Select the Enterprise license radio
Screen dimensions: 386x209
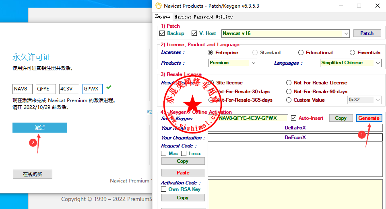(x=210, y=53)
